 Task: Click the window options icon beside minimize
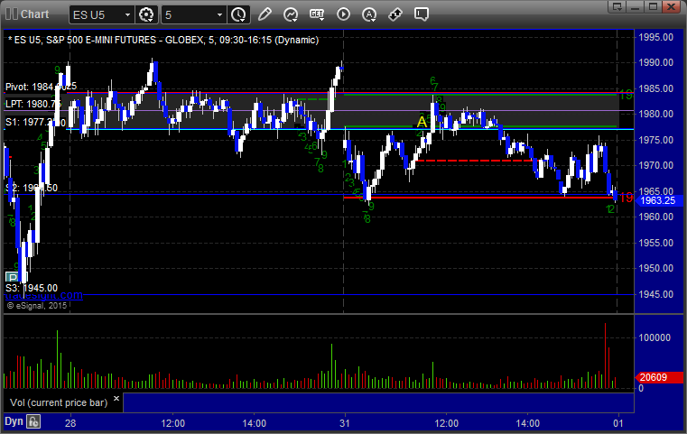click(x=617, y=6)
